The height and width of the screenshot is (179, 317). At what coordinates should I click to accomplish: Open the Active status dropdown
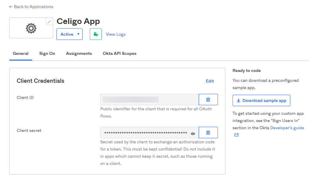(x=69, y=34)
